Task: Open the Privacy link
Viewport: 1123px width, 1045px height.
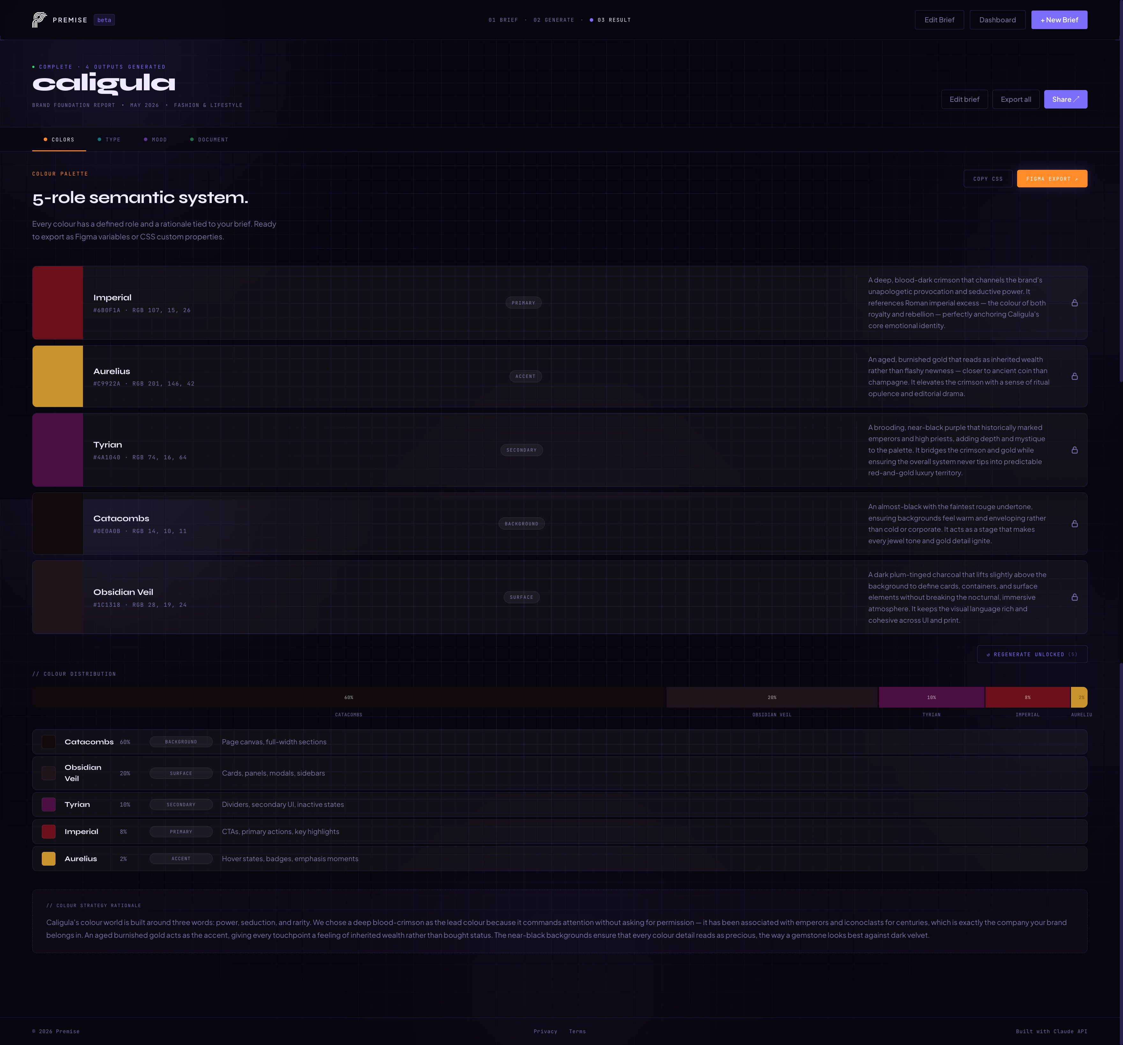Action: click(545, 1032)
